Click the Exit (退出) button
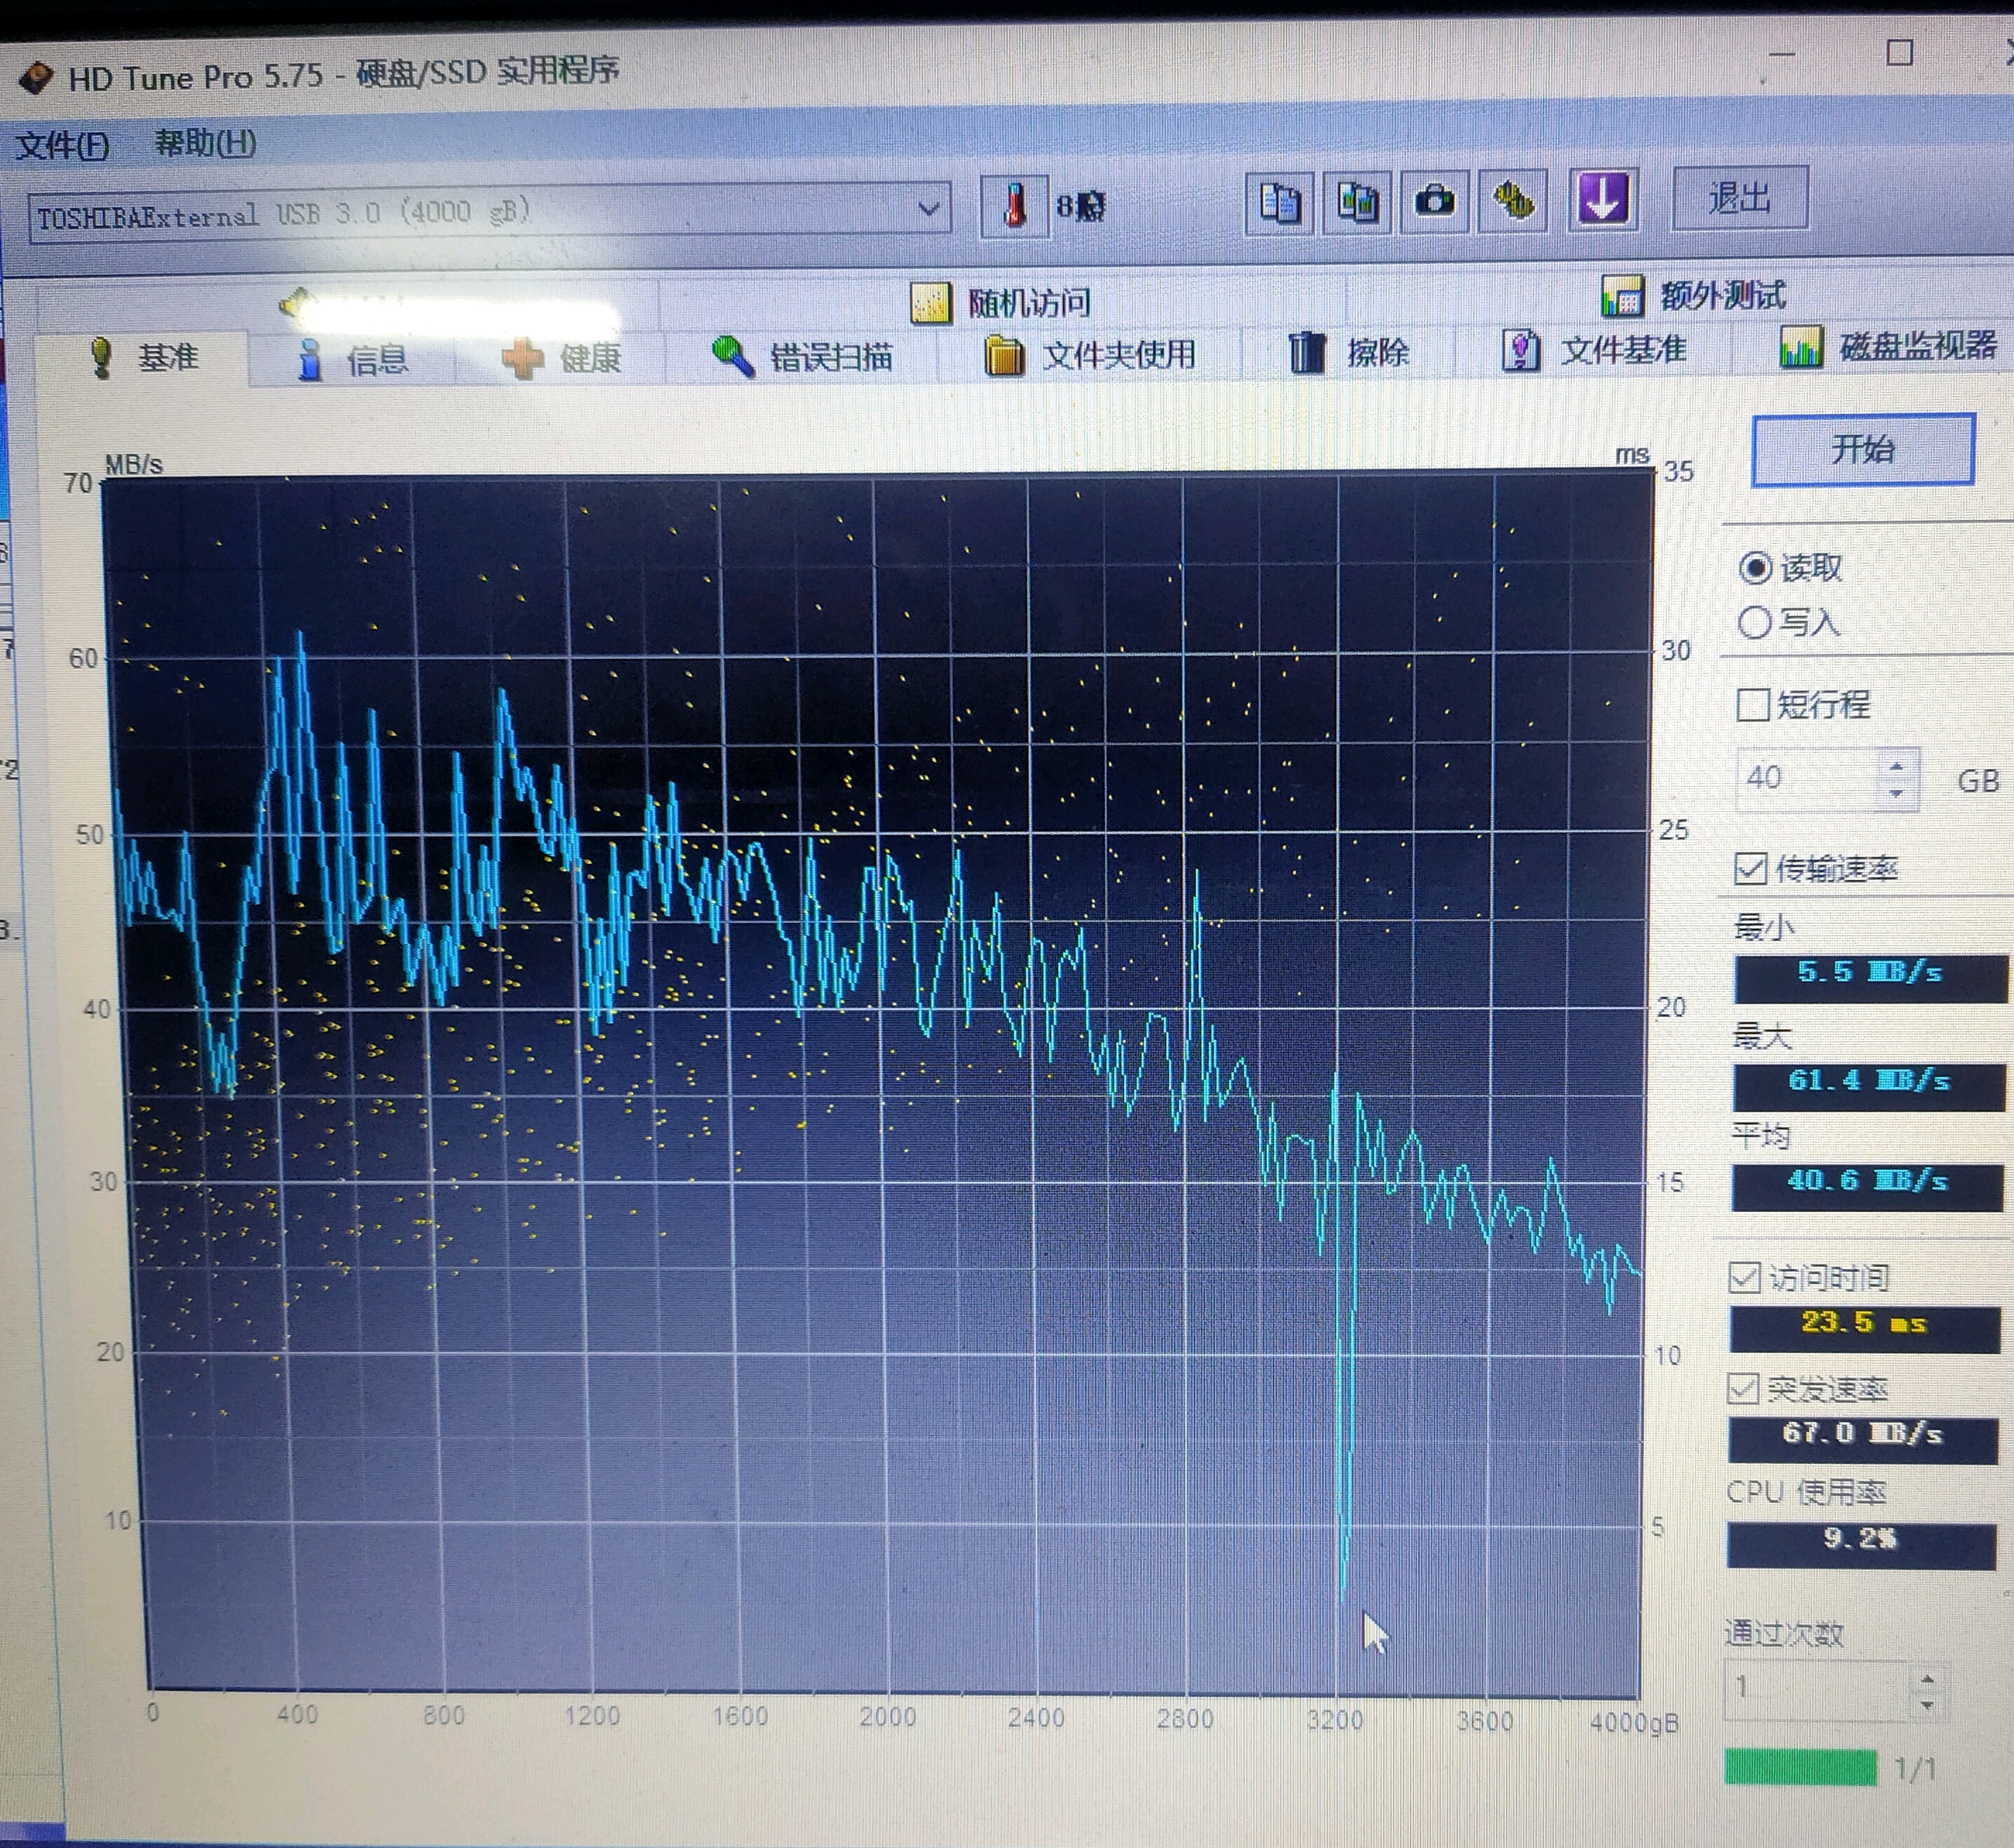This screenshot has width=2014, height=1848. pyautogui.click(x=1740, y=198)
